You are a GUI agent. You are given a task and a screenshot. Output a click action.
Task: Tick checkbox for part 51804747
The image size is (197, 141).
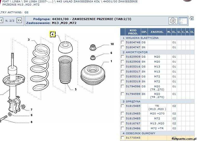click(x=122, y=47)
